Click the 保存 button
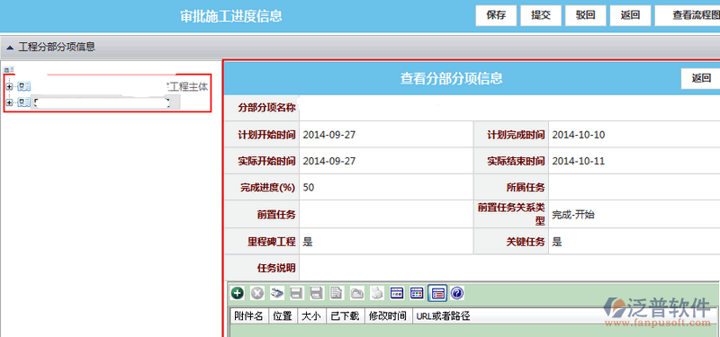This screenshot has height=337, width=720. (x=496, y=15)
